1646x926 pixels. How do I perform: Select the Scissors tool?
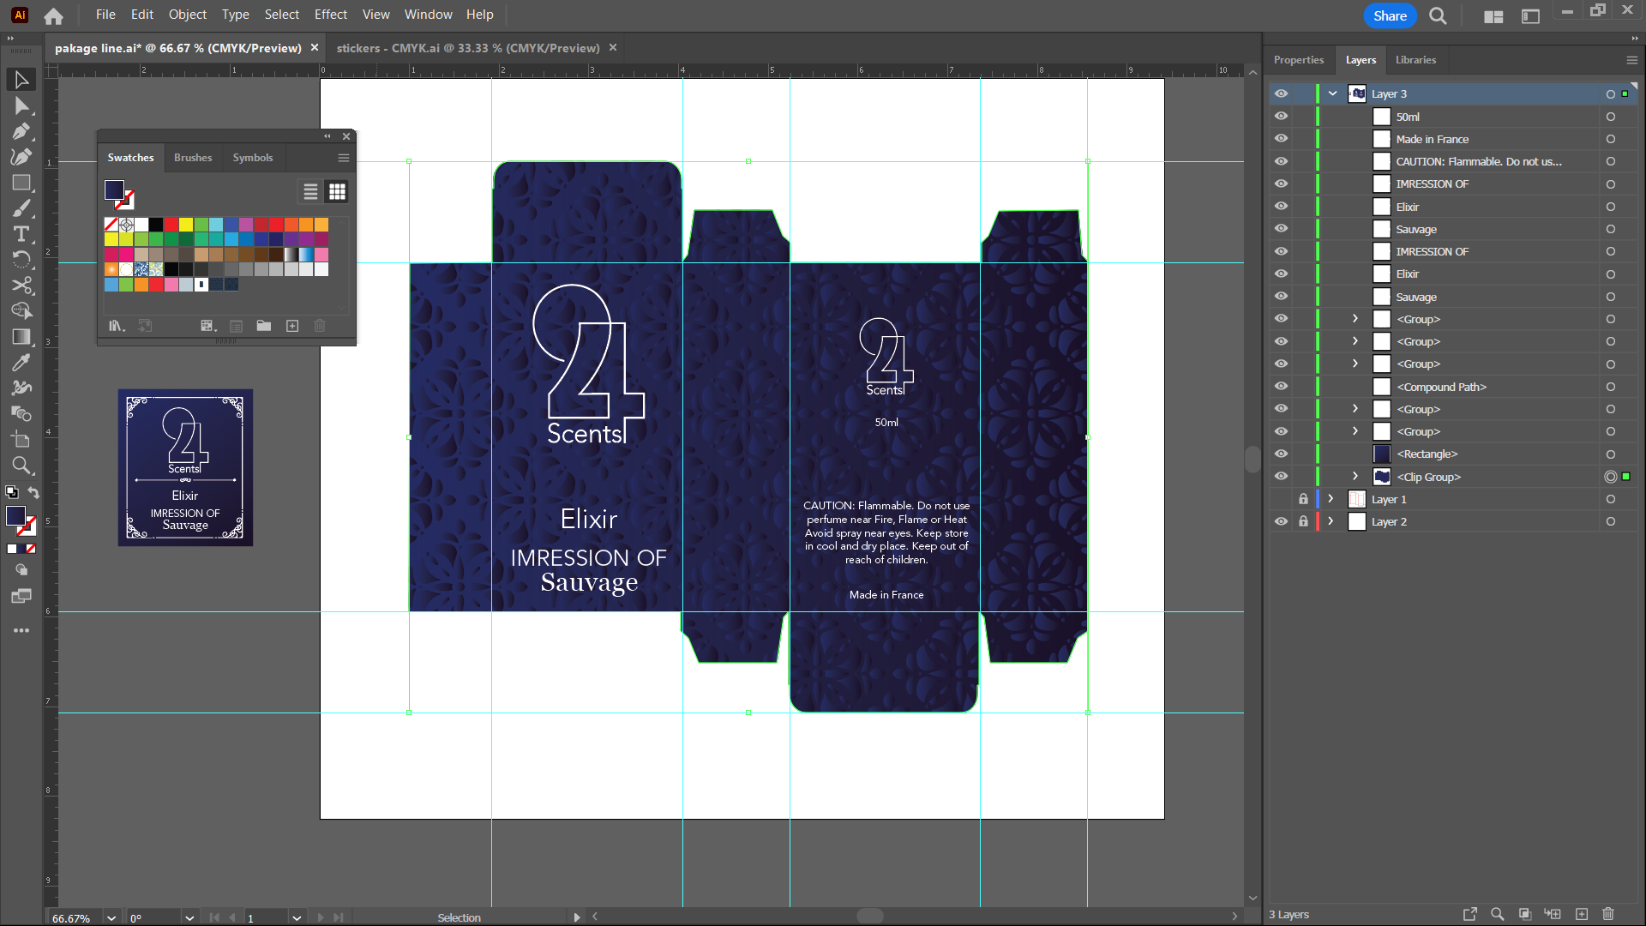tap(21, 286)
